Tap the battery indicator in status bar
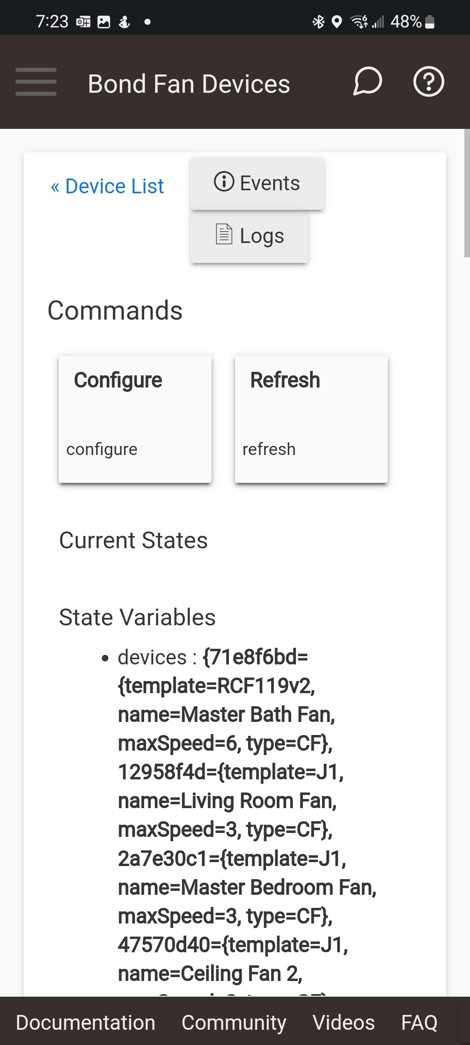470x1045 pixels. (x=430, y=21)
